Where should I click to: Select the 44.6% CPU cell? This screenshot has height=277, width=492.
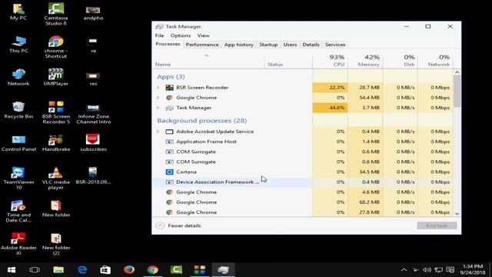pyautogui.click(x=330, y=108)
